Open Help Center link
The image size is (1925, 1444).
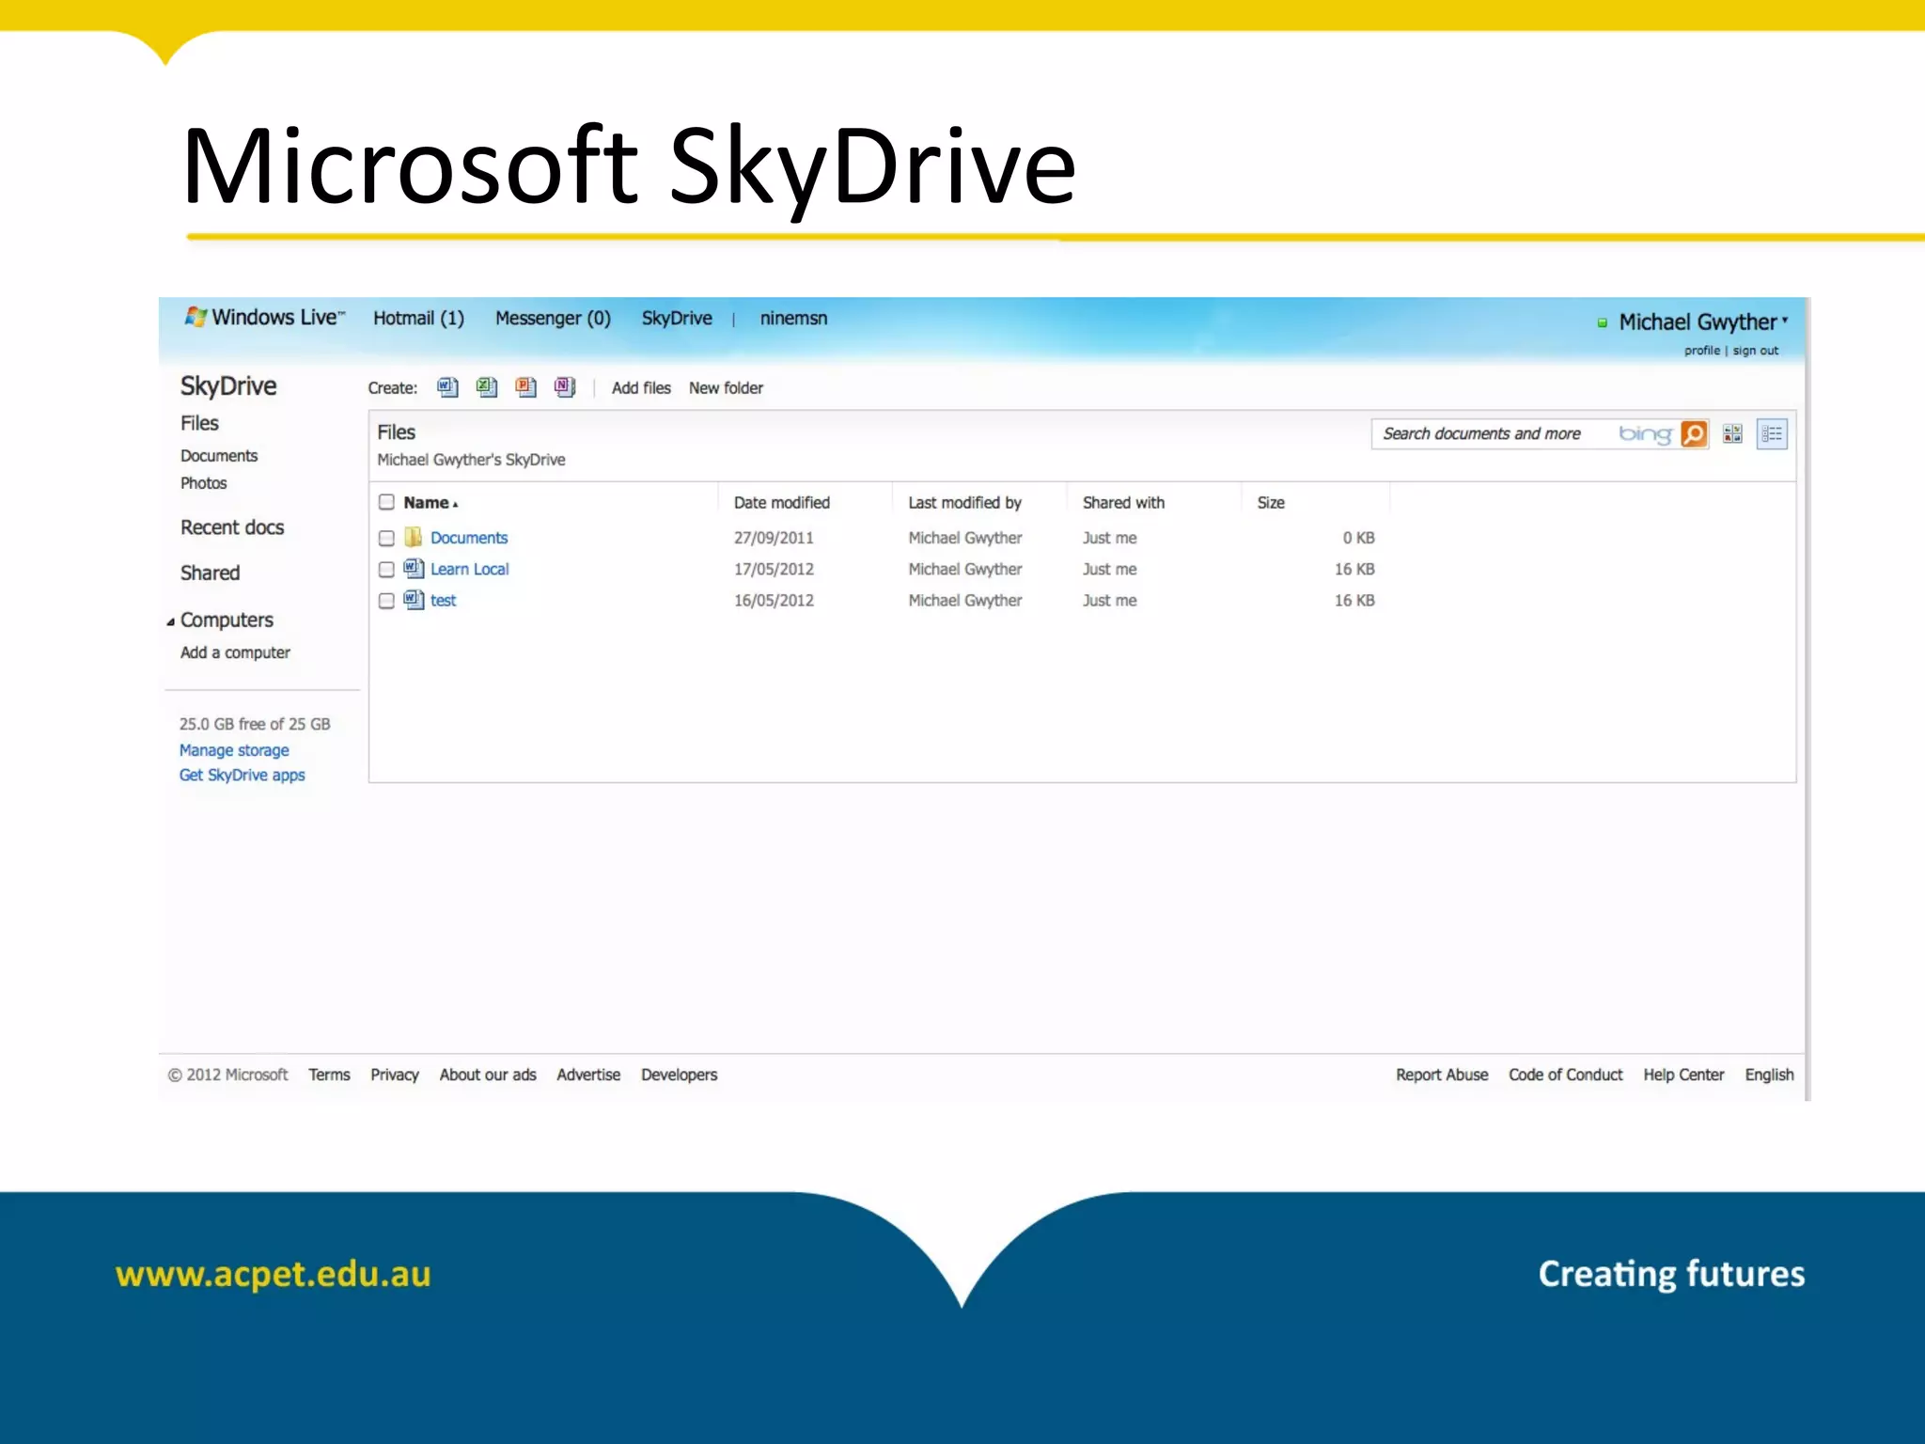[x=1683, y=1075]
